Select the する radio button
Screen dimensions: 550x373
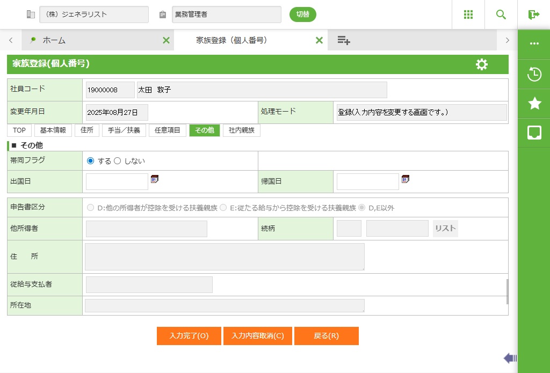(x=90, y=161)
